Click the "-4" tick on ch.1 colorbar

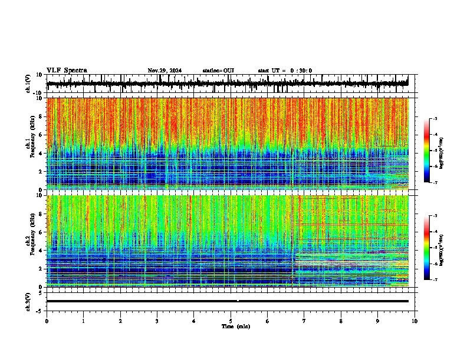pyautogui.click(x=435, y=135)
